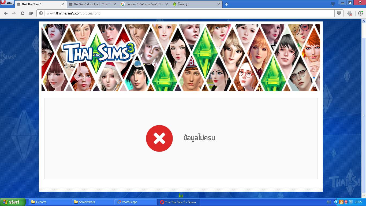Open the Opera menu button
Viewport: 366px width, 206px height.
coord(7,2)
